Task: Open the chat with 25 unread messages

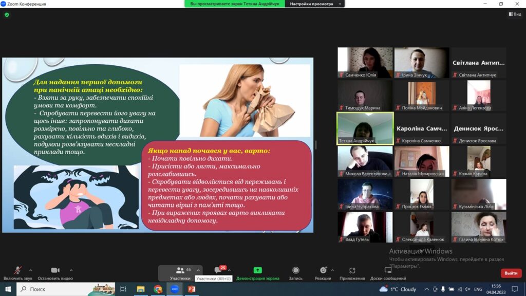Action: point(219,271)
